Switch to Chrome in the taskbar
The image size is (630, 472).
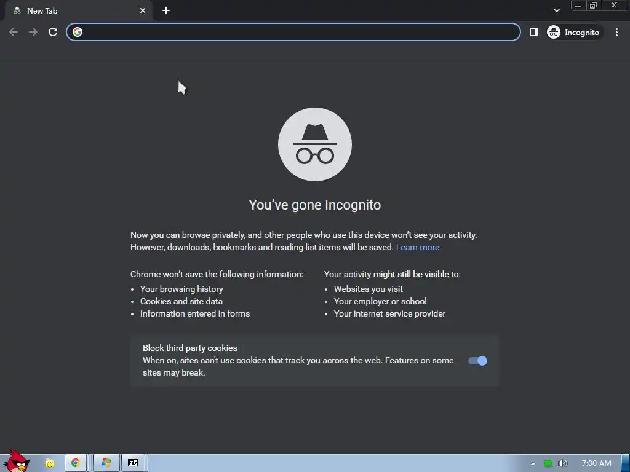[x=76, y=463]
